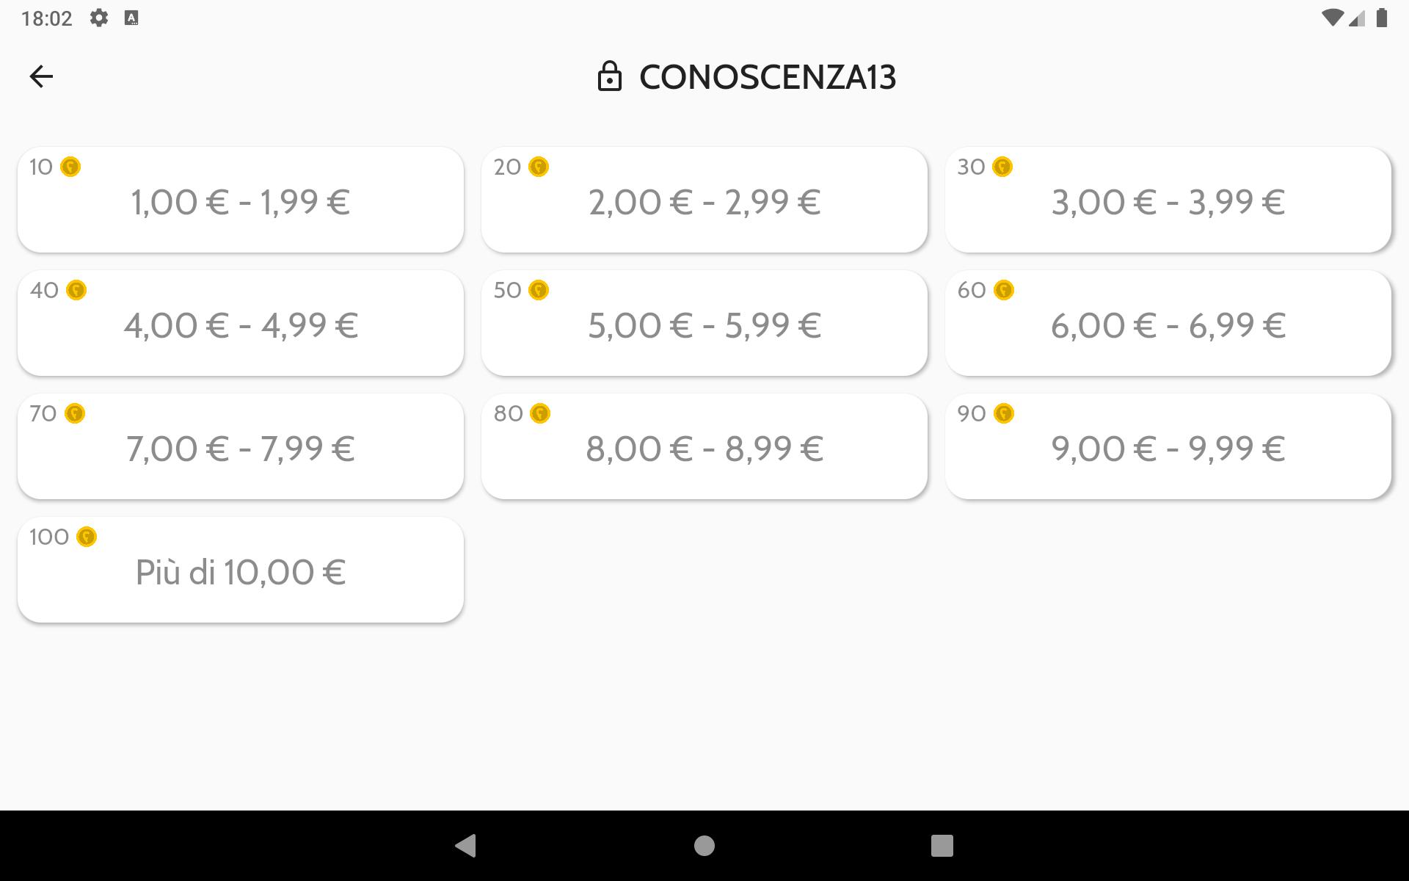The image size is (1409, 881).
Task: Click the coin icon next to 100
Action: click(87, 537)
